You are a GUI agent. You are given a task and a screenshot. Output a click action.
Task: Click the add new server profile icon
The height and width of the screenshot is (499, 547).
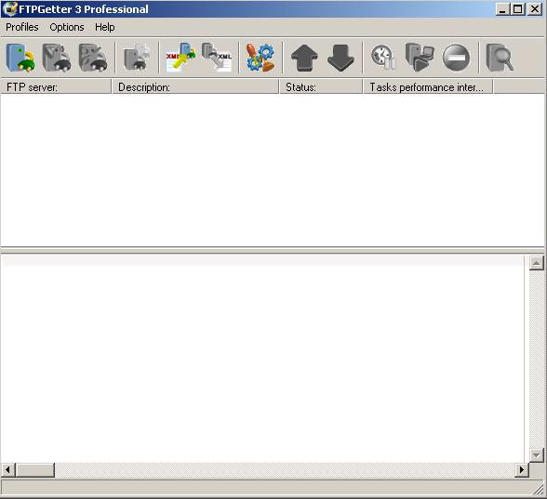click(x=20, y=58)
